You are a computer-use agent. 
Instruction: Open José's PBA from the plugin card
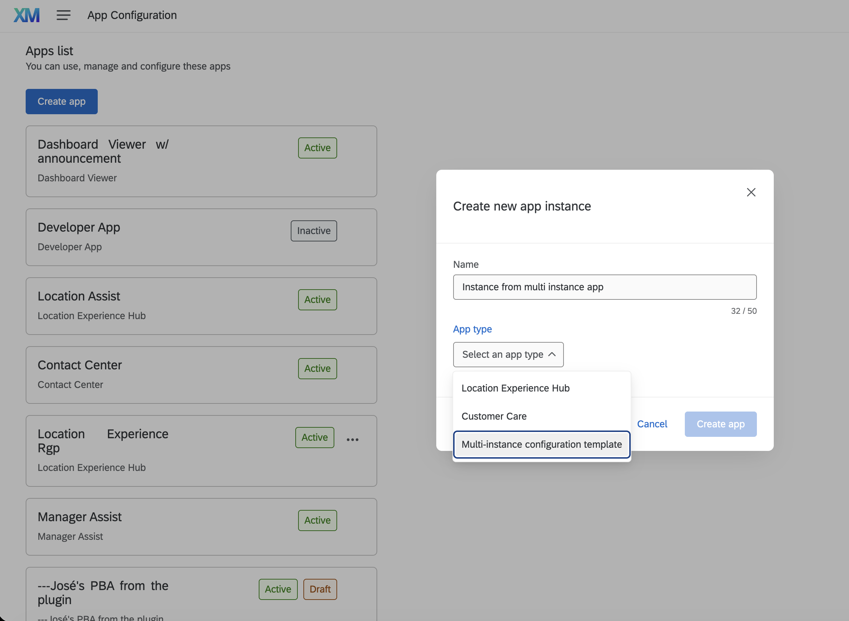coord(201,594)
